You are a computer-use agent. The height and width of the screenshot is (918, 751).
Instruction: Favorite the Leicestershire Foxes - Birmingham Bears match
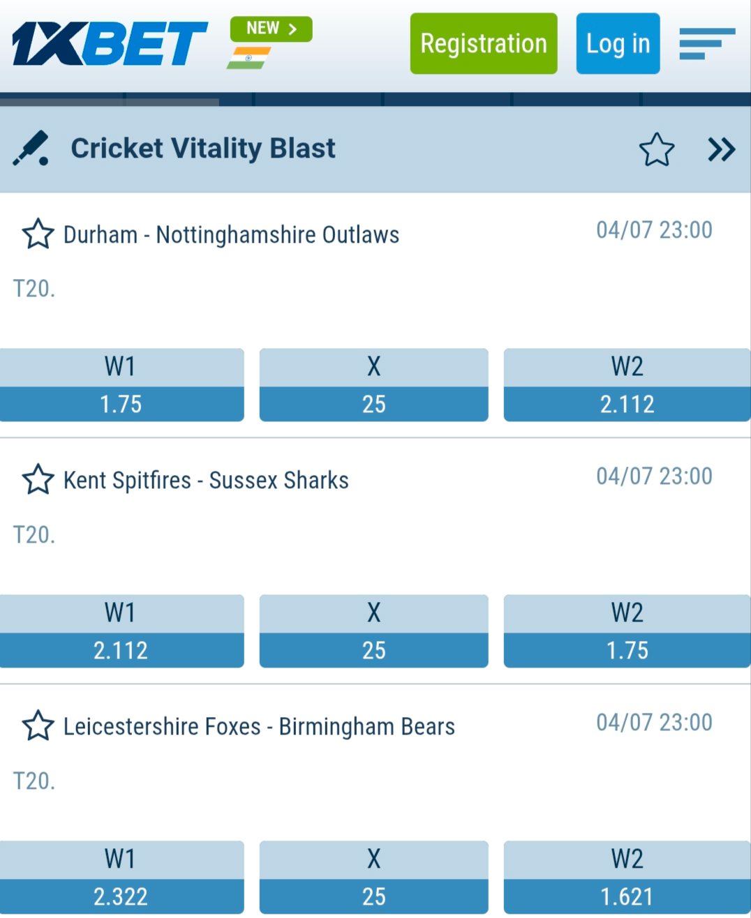click(x=38, y=726)
